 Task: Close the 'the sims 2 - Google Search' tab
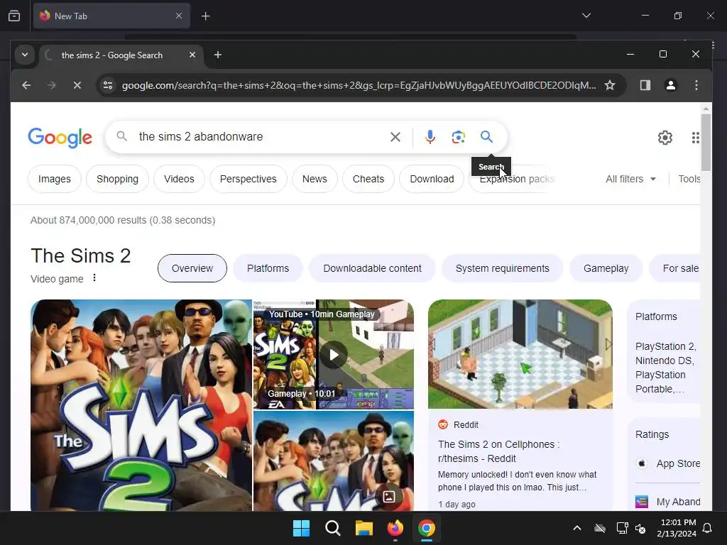[x=192, y=55]
